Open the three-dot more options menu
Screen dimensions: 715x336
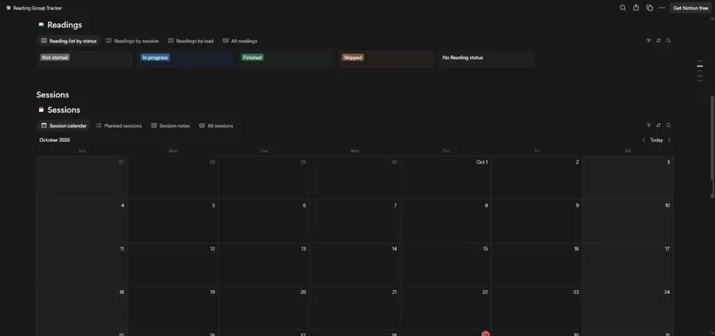(x=662, y=8)
